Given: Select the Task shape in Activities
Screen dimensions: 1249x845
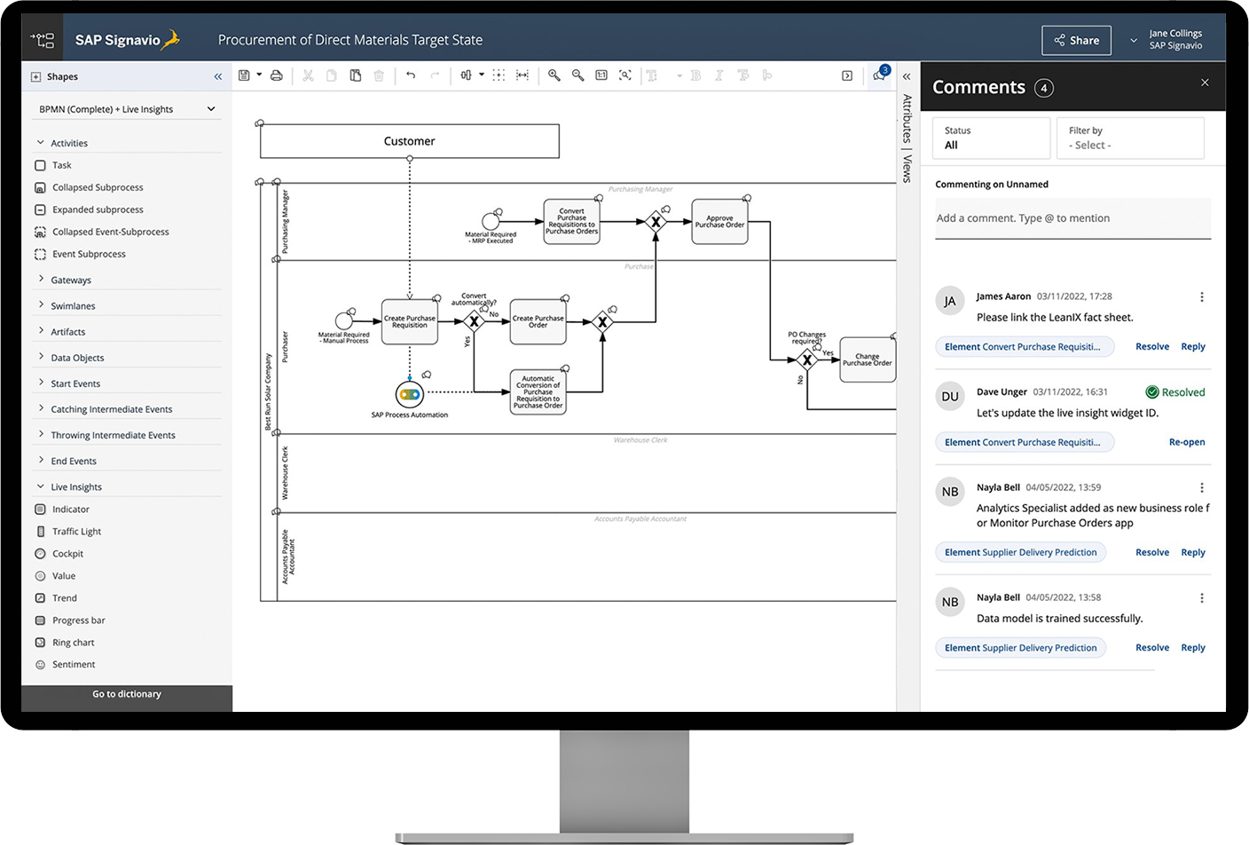Looking at the screenshot, I should (61, 165).
